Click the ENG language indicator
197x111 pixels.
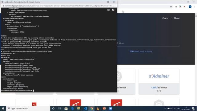[x=178, y=108]
